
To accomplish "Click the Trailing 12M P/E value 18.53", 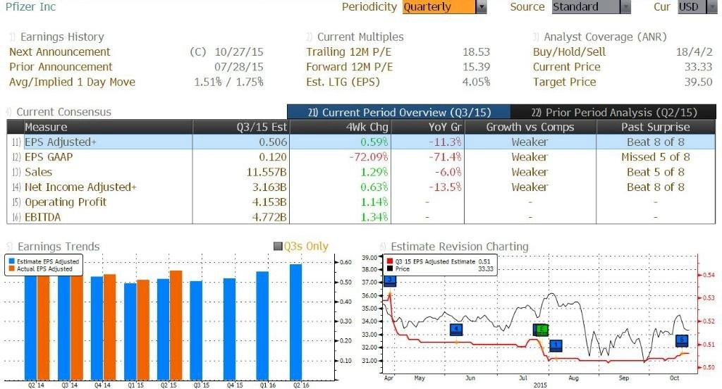I will click(476, 51).
